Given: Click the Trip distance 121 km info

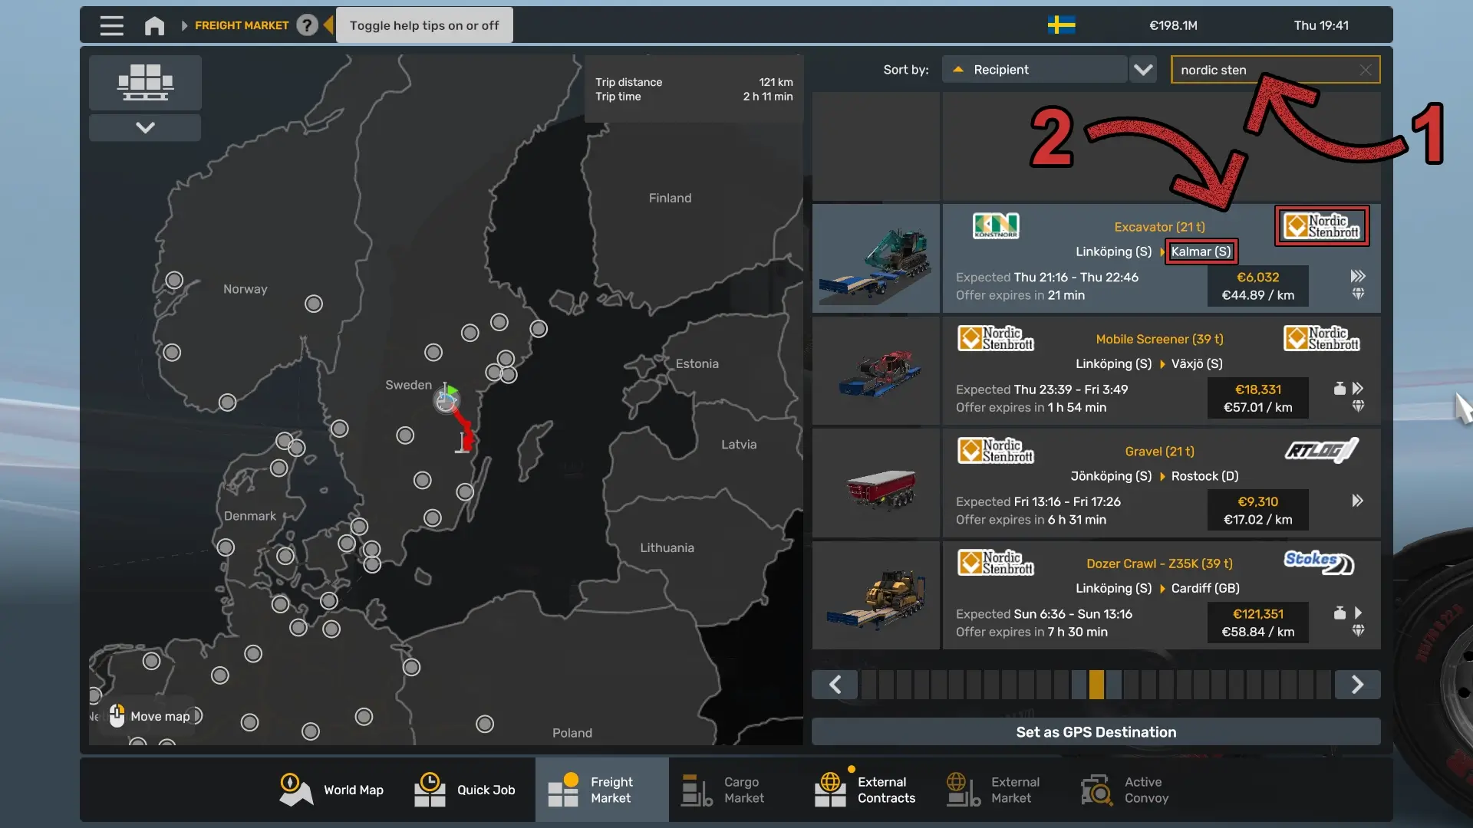Looking at the screenshot, I should coord(694,82).
